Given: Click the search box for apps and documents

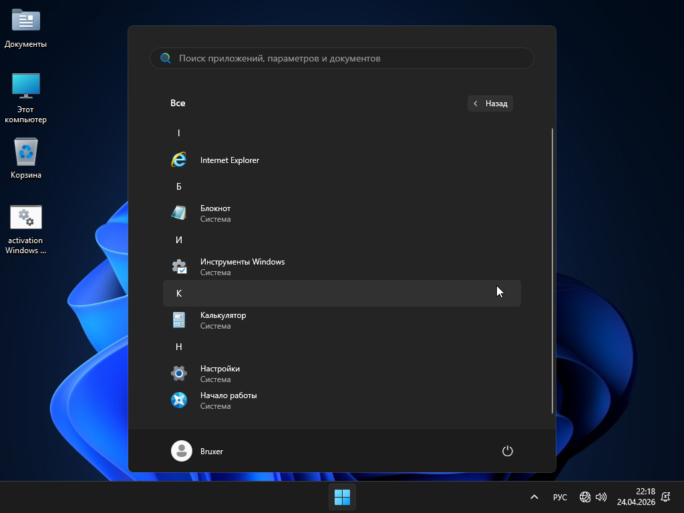Looking at the screenshot, I should 342,58.
